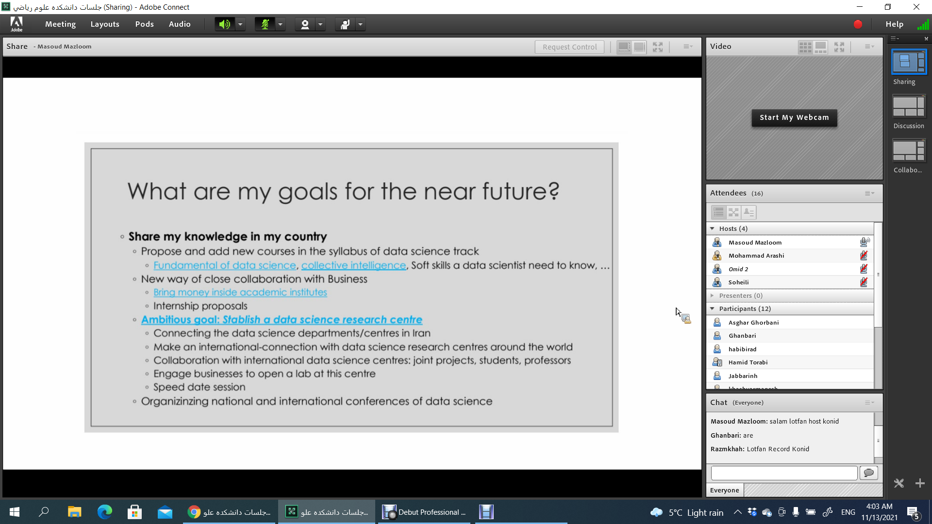The image size is (932, 524).
Task: Toggle the microphone mute button
Action: pos(265,24)
